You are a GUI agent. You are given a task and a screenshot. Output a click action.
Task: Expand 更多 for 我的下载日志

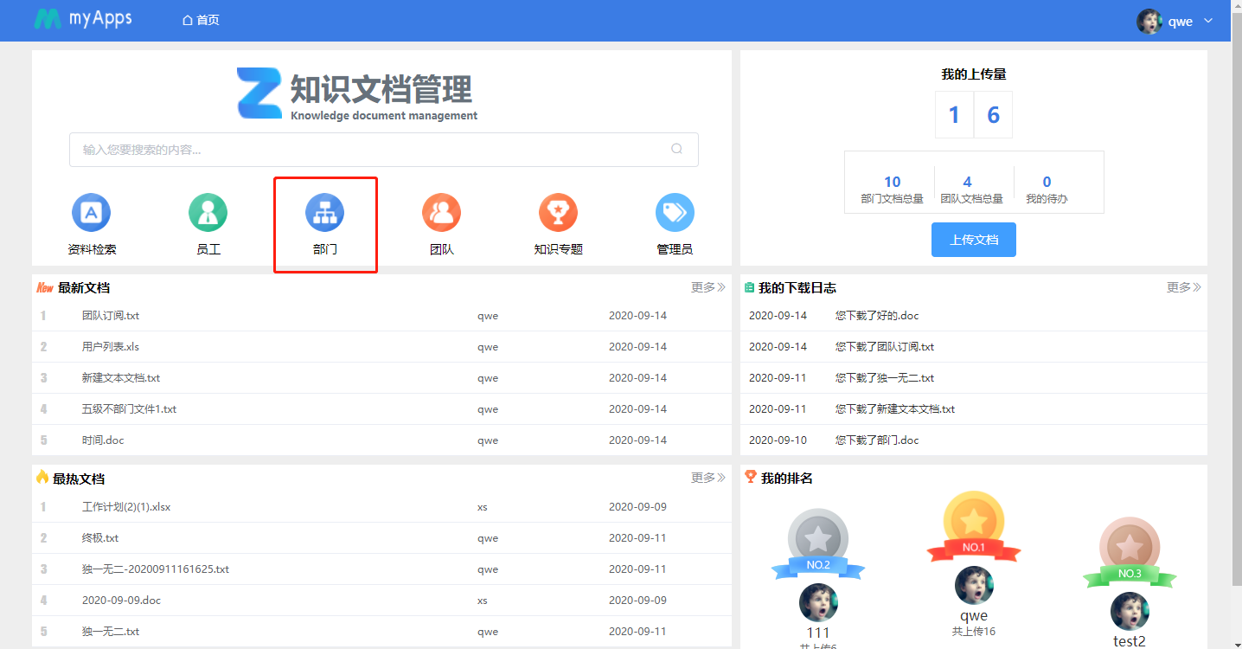1183,287
